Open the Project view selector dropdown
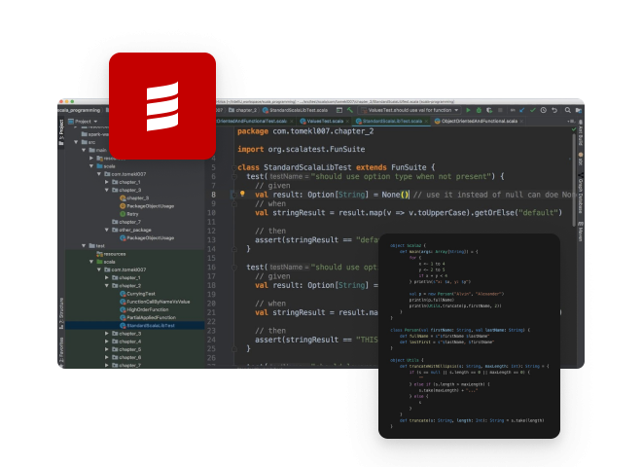 pyautogui.click(x=83, y=122)
